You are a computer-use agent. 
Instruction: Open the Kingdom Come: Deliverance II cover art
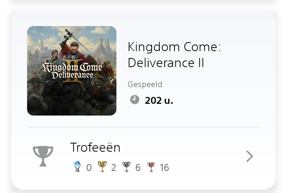point(71,71)
